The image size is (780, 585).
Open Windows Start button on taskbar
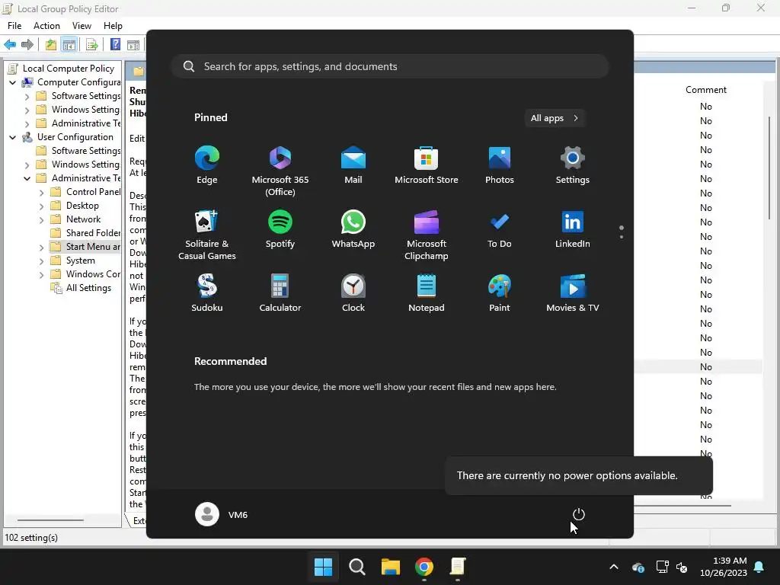(x=323, y=567)
